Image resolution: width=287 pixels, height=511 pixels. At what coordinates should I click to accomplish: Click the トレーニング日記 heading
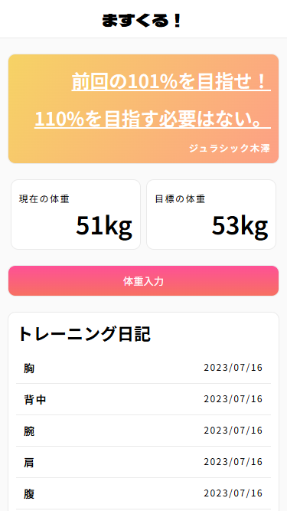[x=84, y=334]
